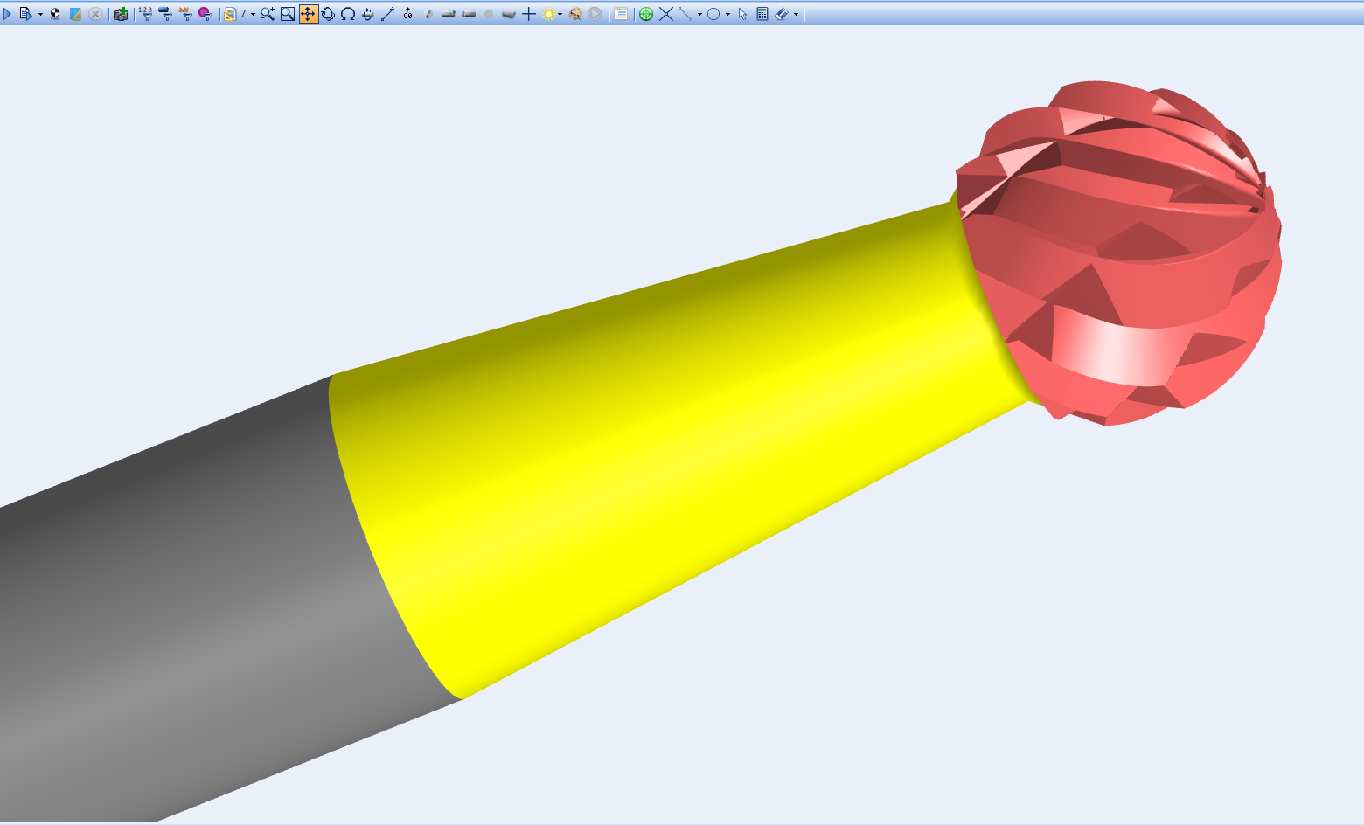Toggle the X-shaped intersection point snap
Viewport: 1364px width, 825px height.
point(666,14)
